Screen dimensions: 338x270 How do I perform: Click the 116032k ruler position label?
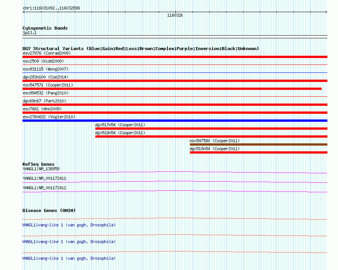click(x=175, y=15)
